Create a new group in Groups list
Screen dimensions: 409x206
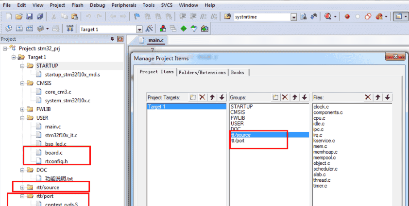(275, 97)
